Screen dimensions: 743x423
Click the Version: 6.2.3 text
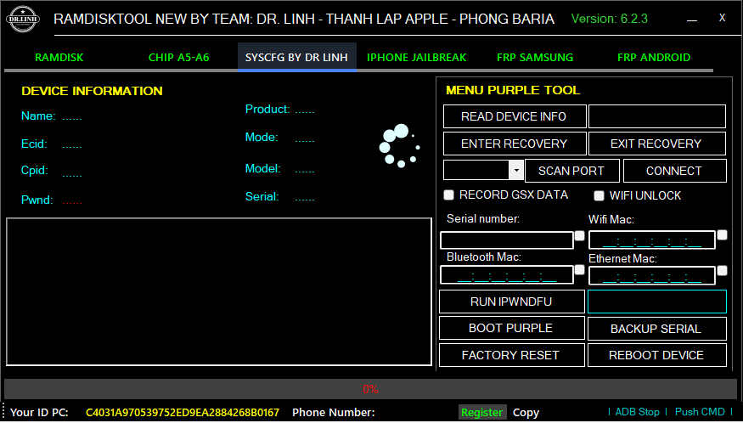tap(610, 19)
